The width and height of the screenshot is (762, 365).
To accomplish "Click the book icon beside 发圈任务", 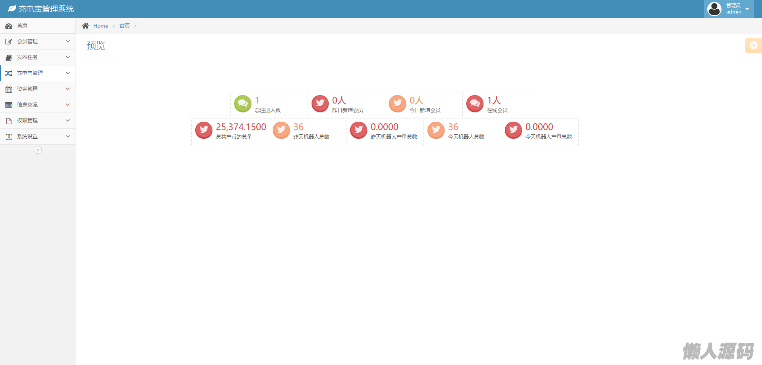I will point(9,57).
